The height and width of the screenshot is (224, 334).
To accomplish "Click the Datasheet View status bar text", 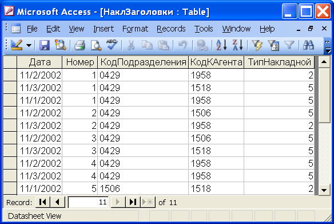I will pos(35,216).
